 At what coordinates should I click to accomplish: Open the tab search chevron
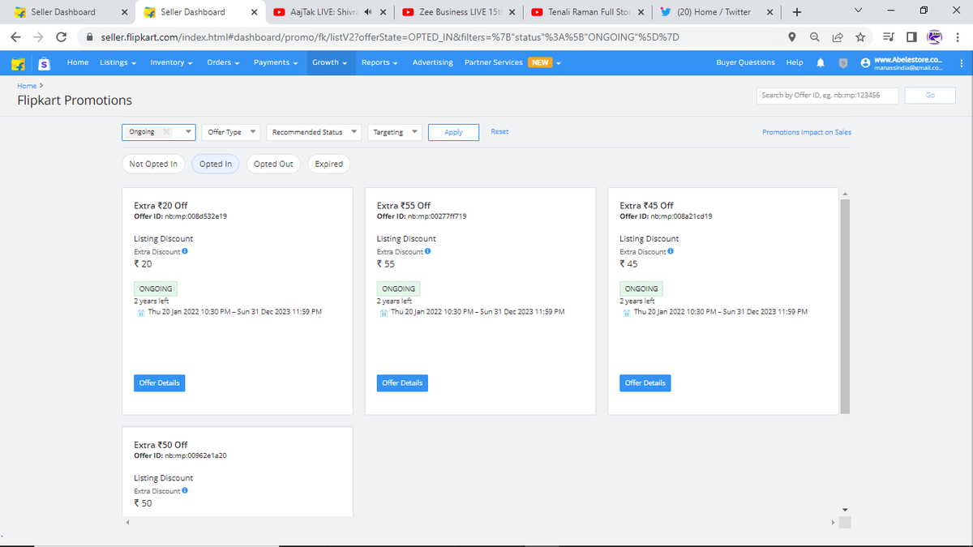858,11
